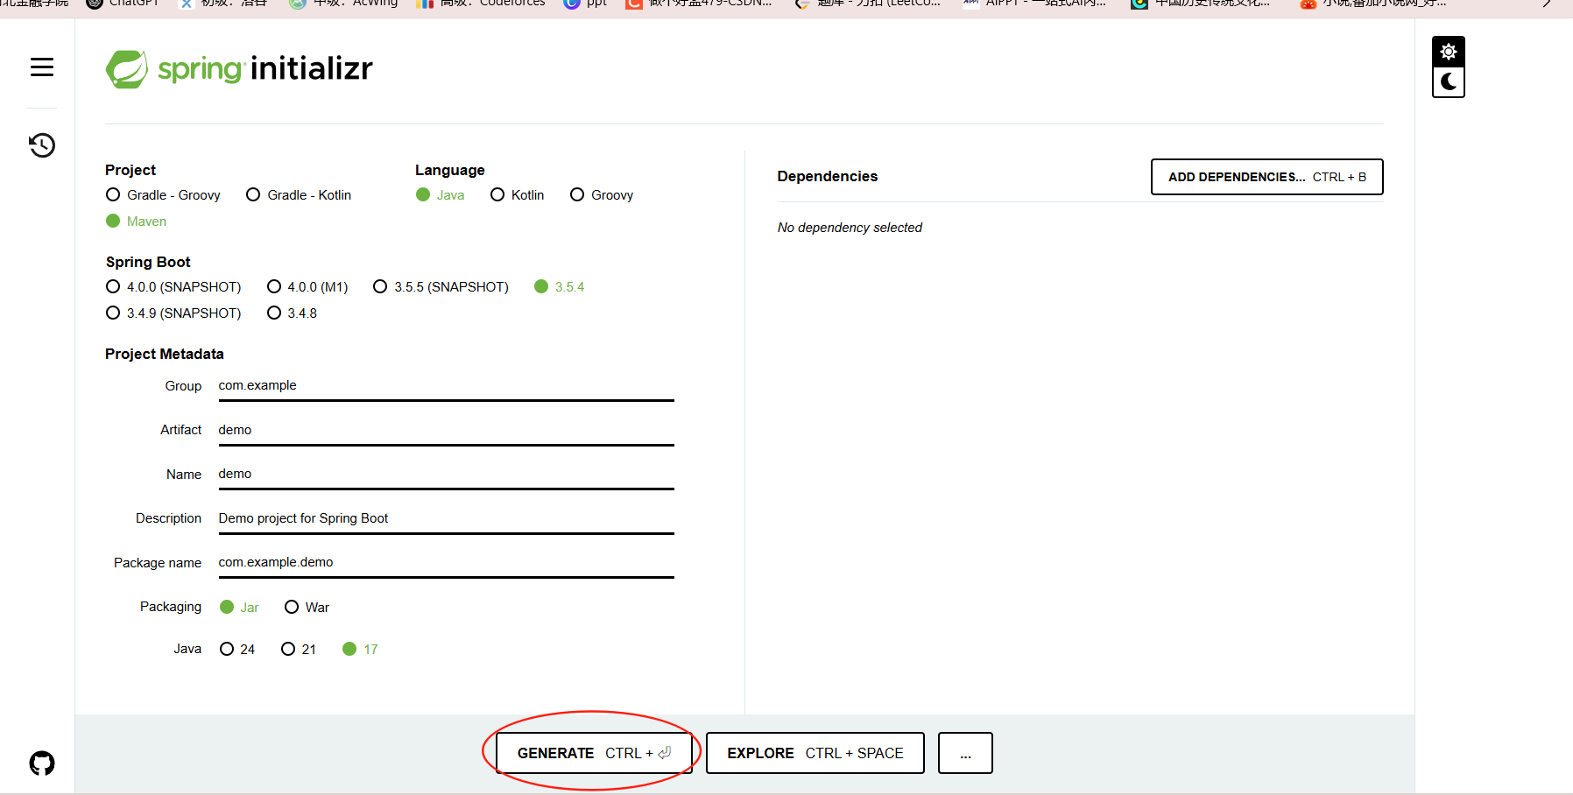The image size is (1573, 795).
Task: Select Maven project type
Action: [x=136, y=222]
